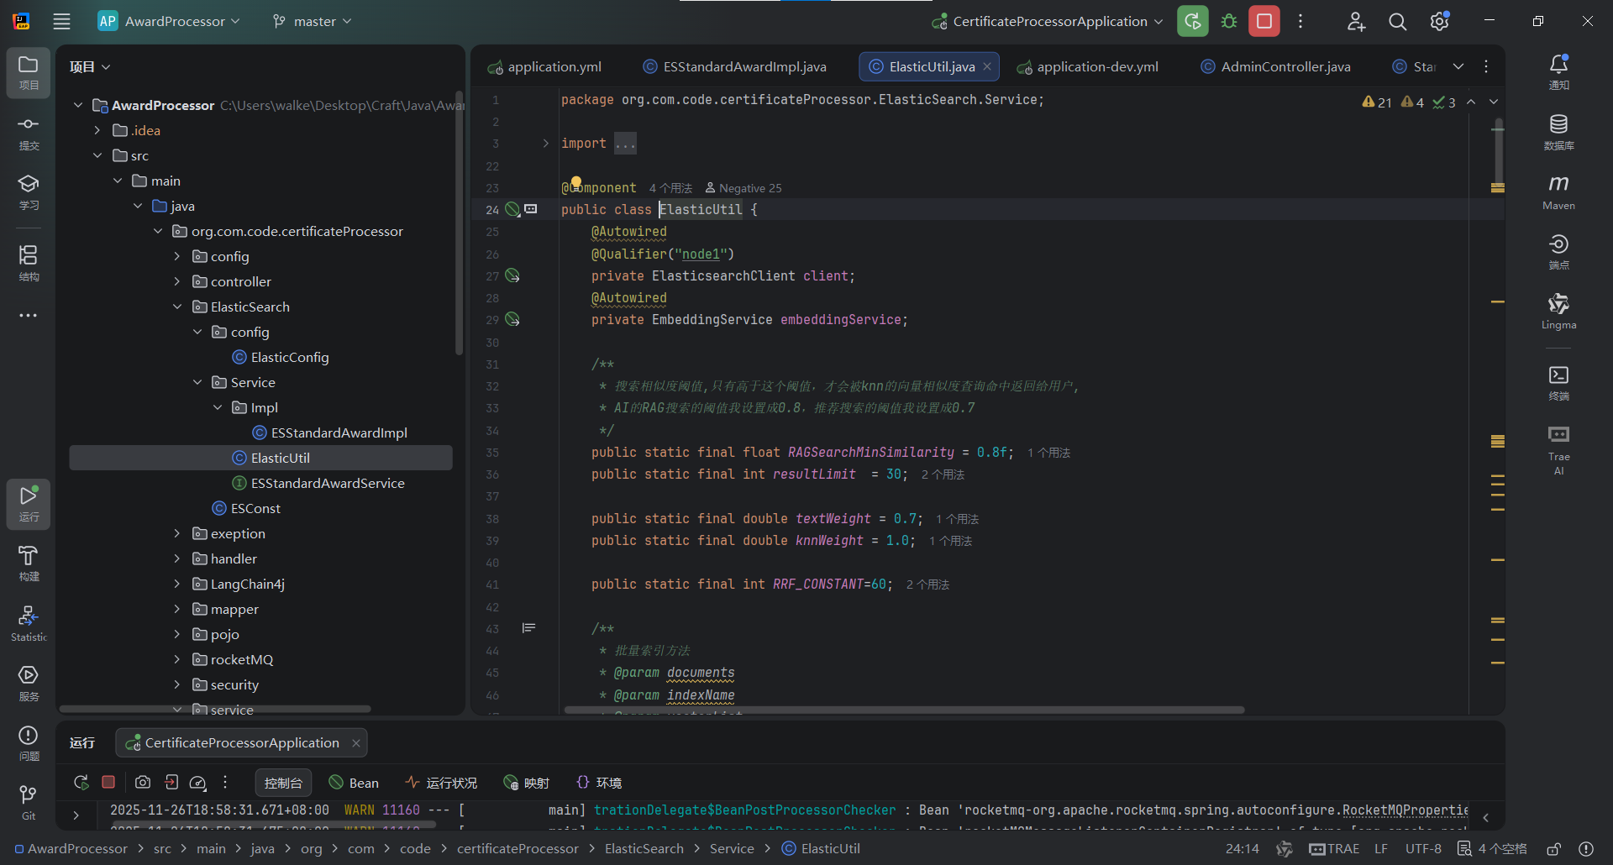Open the Trae AI panel

tap(1558, 449)
